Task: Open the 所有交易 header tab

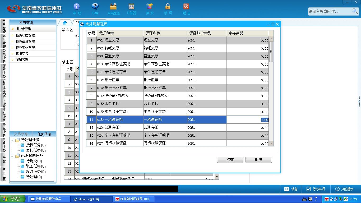Action: [26, 22]
